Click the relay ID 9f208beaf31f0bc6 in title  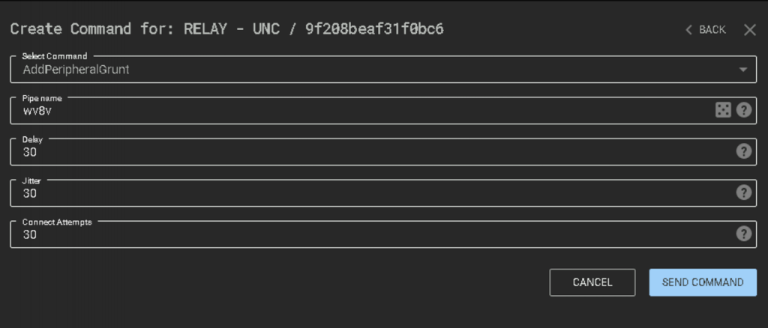pyautogui.click(x=374, y=29)
